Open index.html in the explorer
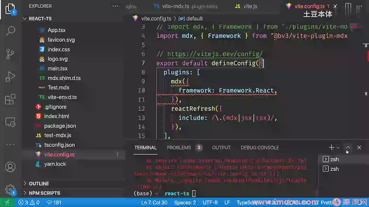The image size is (369, 207). click(x=57, y=116)
